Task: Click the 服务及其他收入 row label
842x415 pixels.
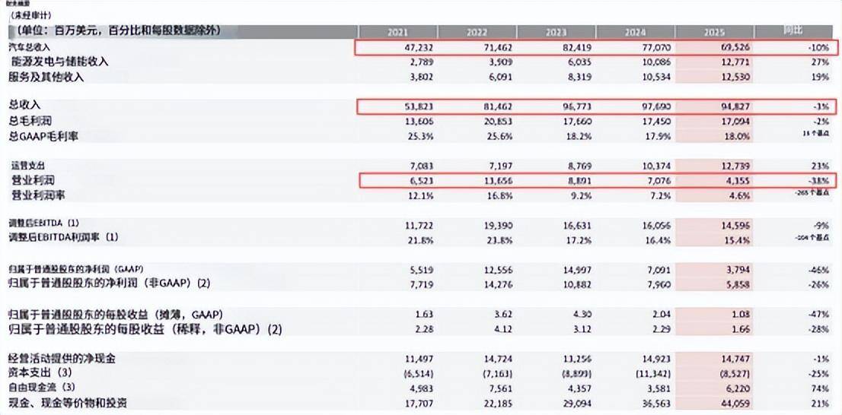Action: coord(47,77)
